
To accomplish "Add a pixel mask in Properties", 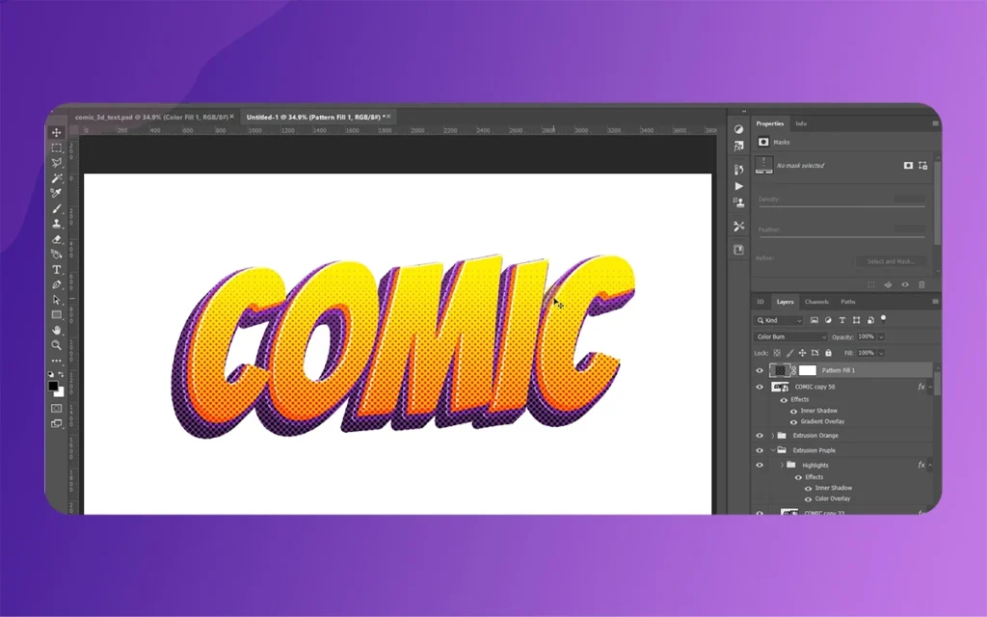I will coord(908,166).
